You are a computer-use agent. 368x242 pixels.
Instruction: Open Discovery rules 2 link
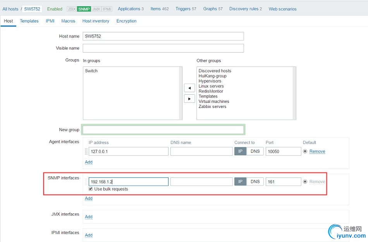pos(246,9)
